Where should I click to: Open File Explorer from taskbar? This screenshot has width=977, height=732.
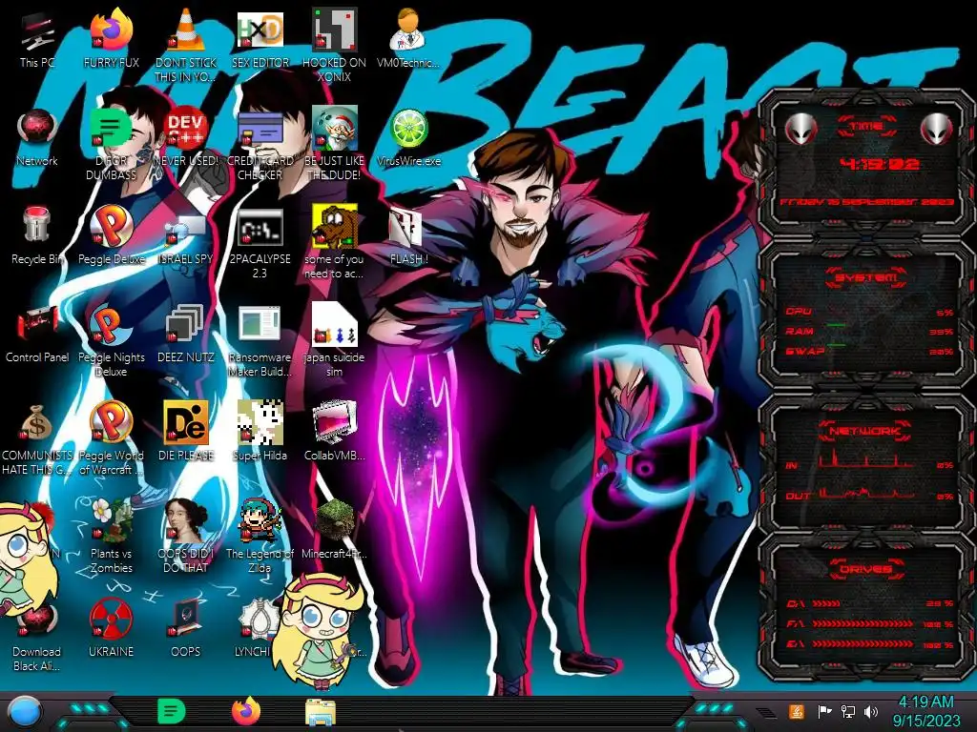(x=321, y=712)
